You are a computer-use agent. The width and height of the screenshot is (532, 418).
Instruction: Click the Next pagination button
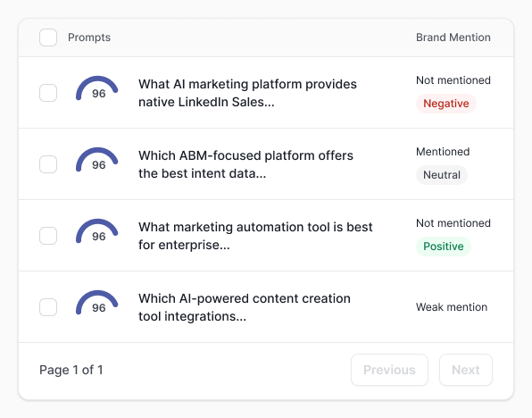pos(466,370)
